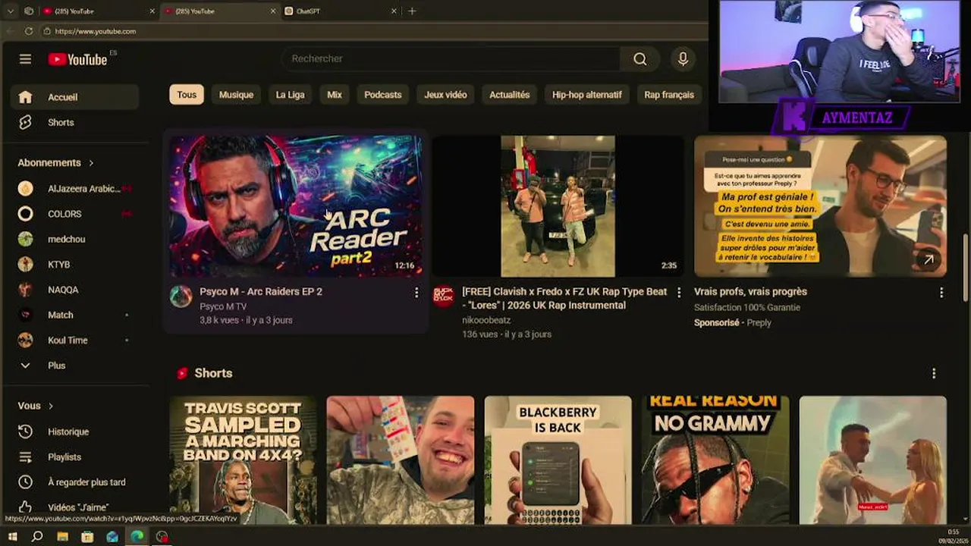Open the Match channel subscription

74,315
